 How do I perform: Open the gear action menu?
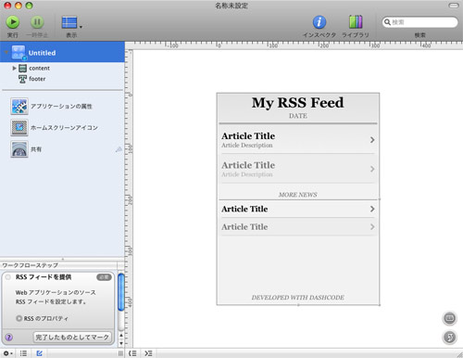[x=8, y=353]
